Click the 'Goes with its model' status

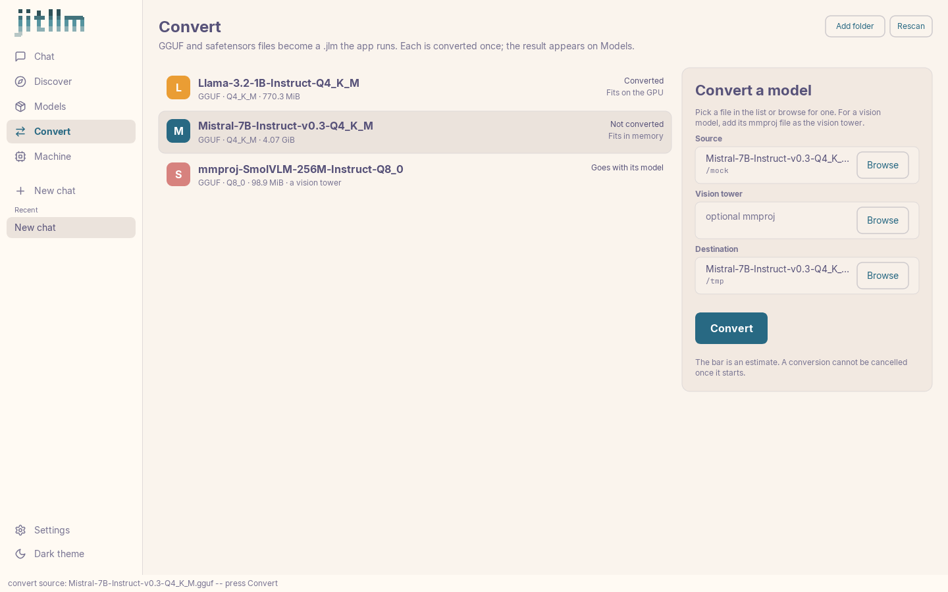[x=627, y=168]
